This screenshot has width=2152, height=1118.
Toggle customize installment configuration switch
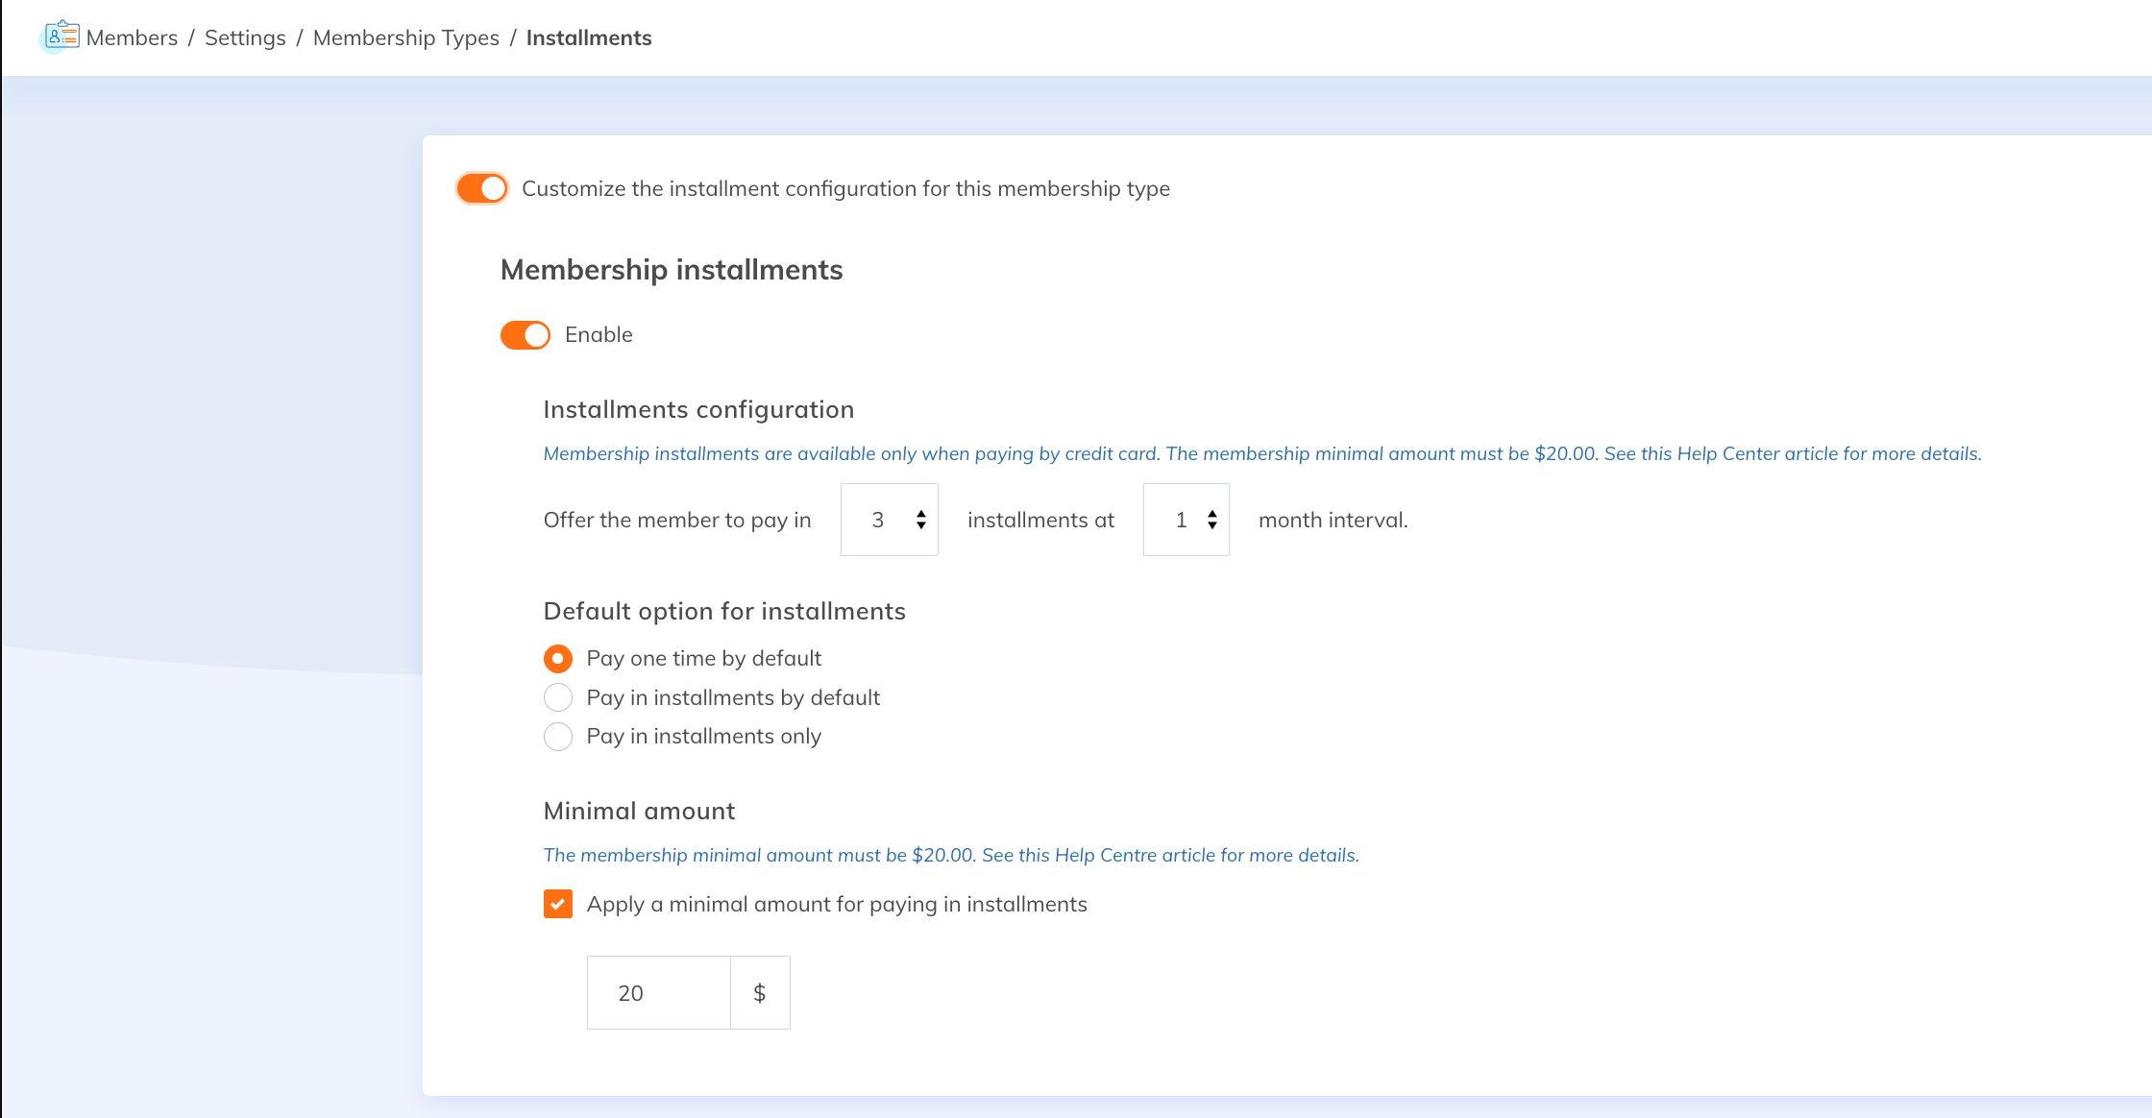click(482, 188)
